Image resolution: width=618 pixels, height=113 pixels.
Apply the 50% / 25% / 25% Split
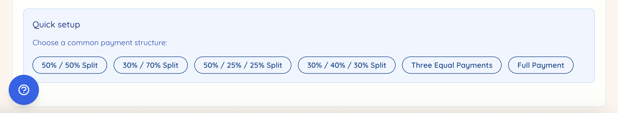(x=243, y=65)
